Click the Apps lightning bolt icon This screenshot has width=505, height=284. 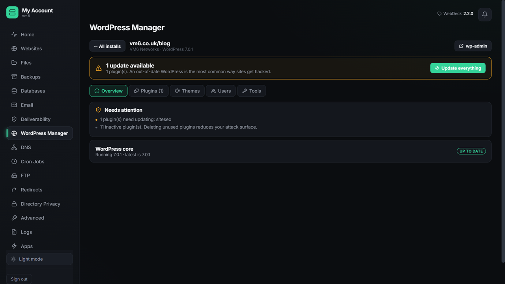(x=14, y=246)
